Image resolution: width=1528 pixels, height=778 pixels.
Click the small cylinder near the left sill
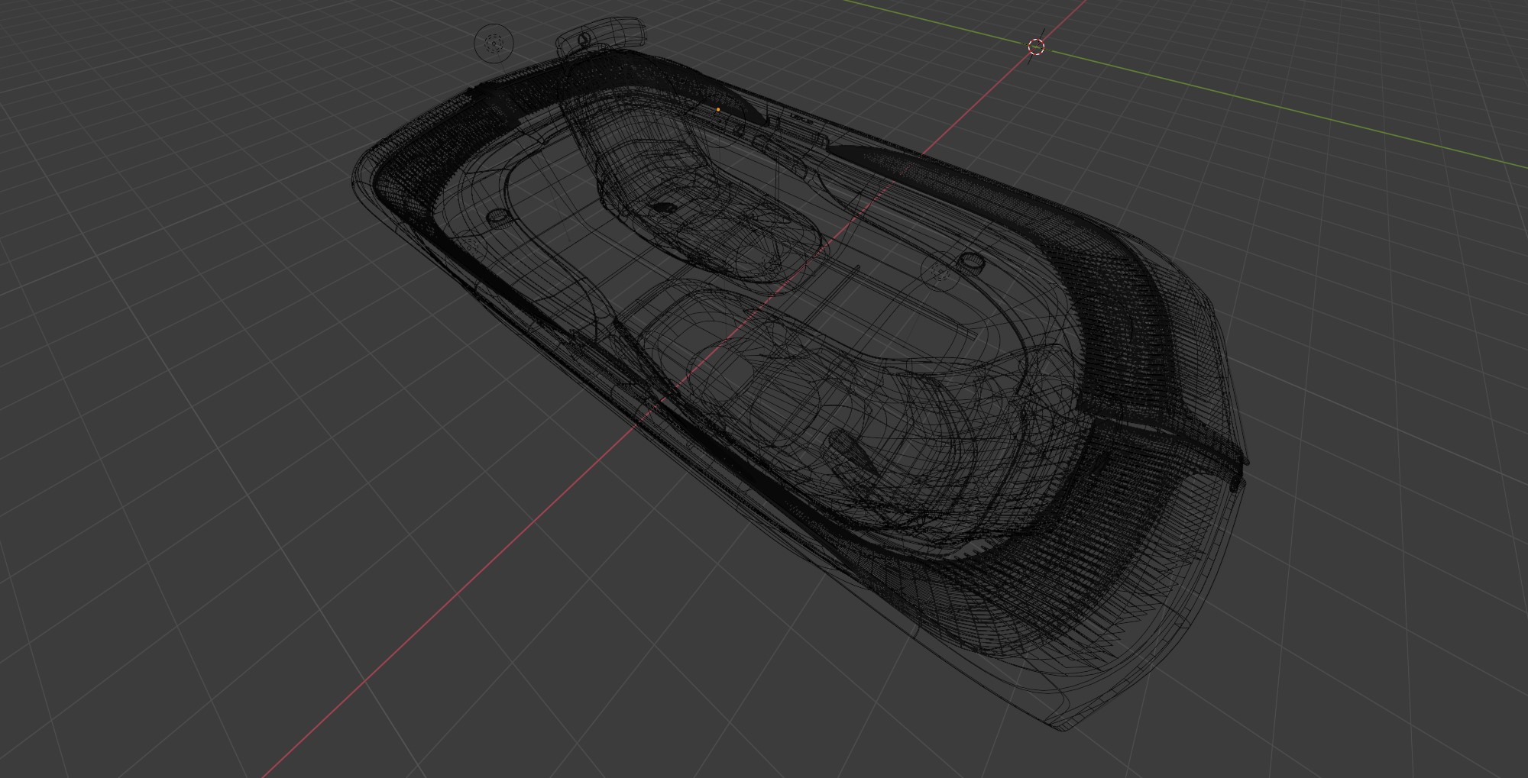(x=497, y=218)
